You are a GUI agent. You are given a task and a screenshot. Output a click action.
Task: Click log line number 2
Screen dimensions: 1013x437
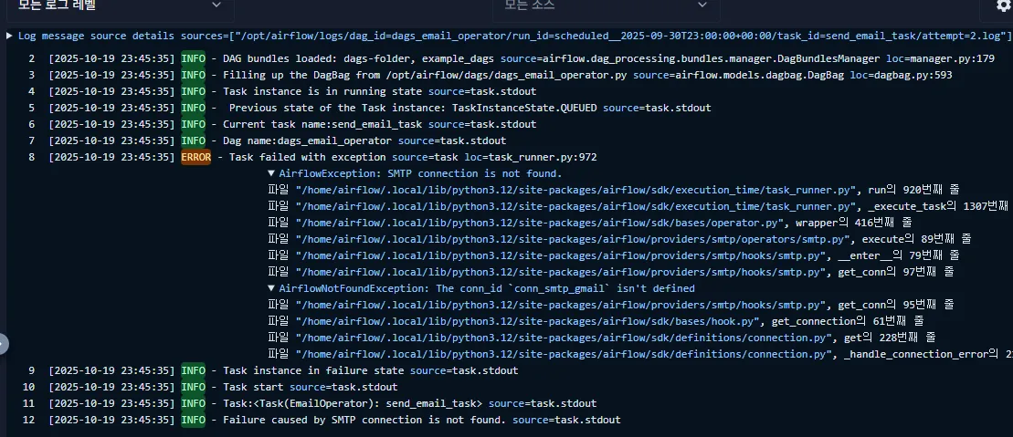(32, 58)
